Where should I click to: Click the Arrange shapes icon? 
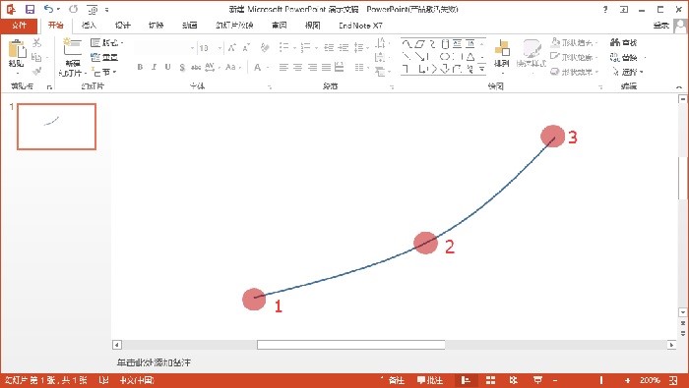[x=502, y=48]
